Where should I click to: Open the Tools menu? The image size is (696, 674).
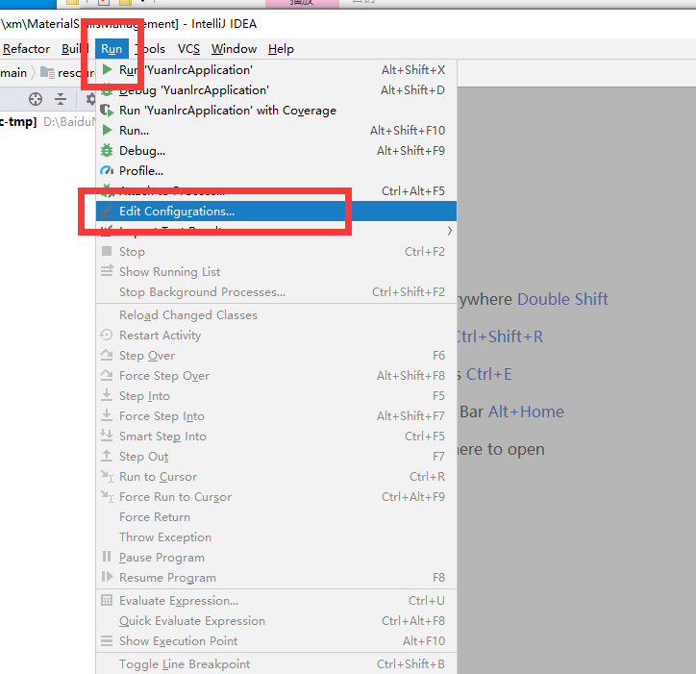click(x=151, y=49)
